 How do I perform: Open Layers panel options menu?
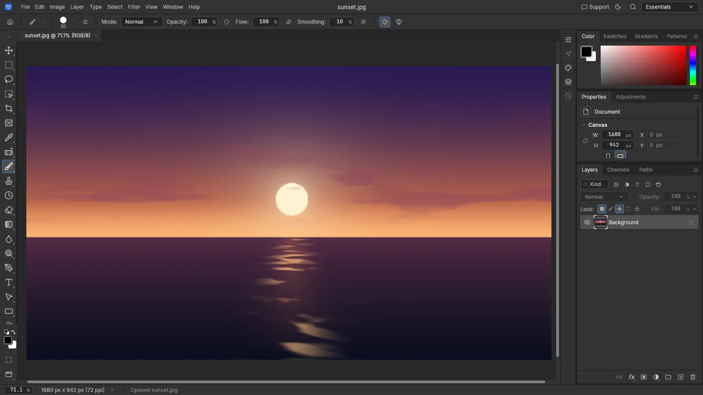(x=696, y=170)
